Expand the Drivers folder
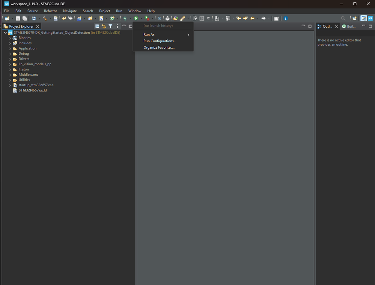375x285 pixels. (x=11, y=59)
